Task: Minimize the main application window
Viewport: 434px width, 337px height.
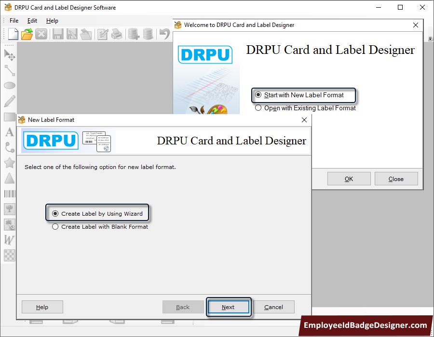Action: pyautogui.click(x=379, y=7)
